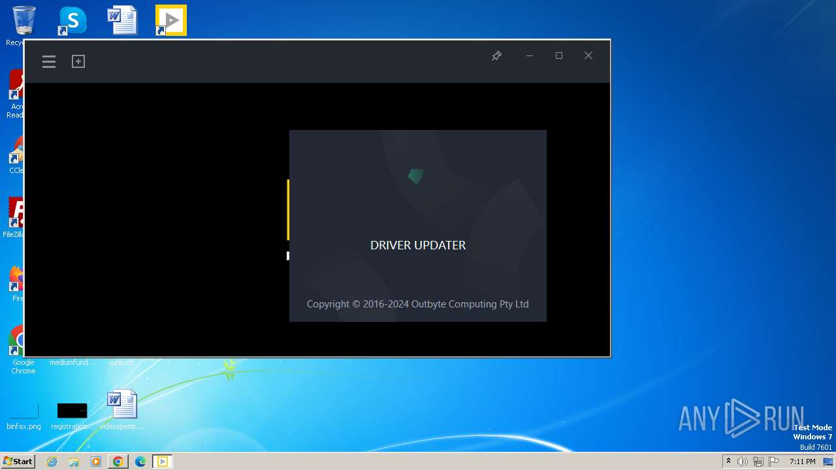Screen dimensions: 836x470
Task: Open the hamburger menu in the app window
Action: [x=49, y=61]
